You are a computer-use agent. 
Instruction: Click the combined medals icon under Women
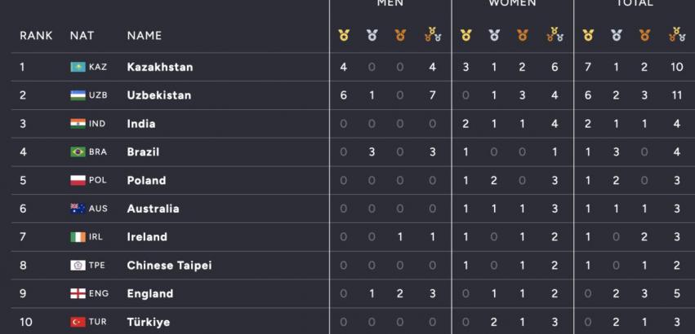click(x=555, y=35)
